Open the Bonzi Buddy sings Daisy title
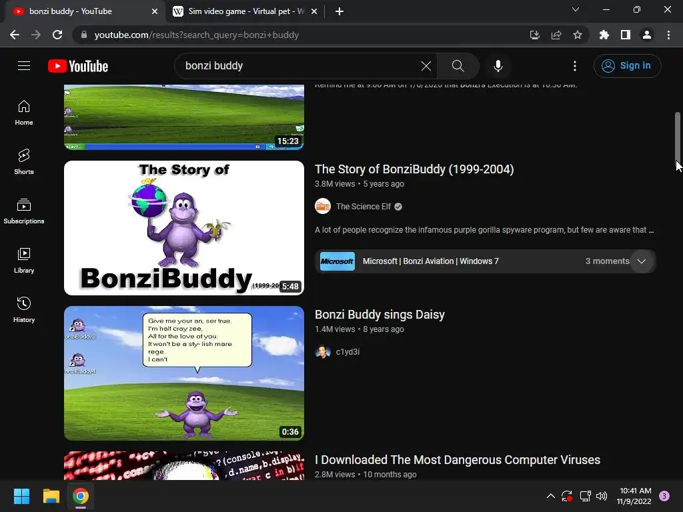The height and width of the screenshot is (512, 683). tap(380, 315)
